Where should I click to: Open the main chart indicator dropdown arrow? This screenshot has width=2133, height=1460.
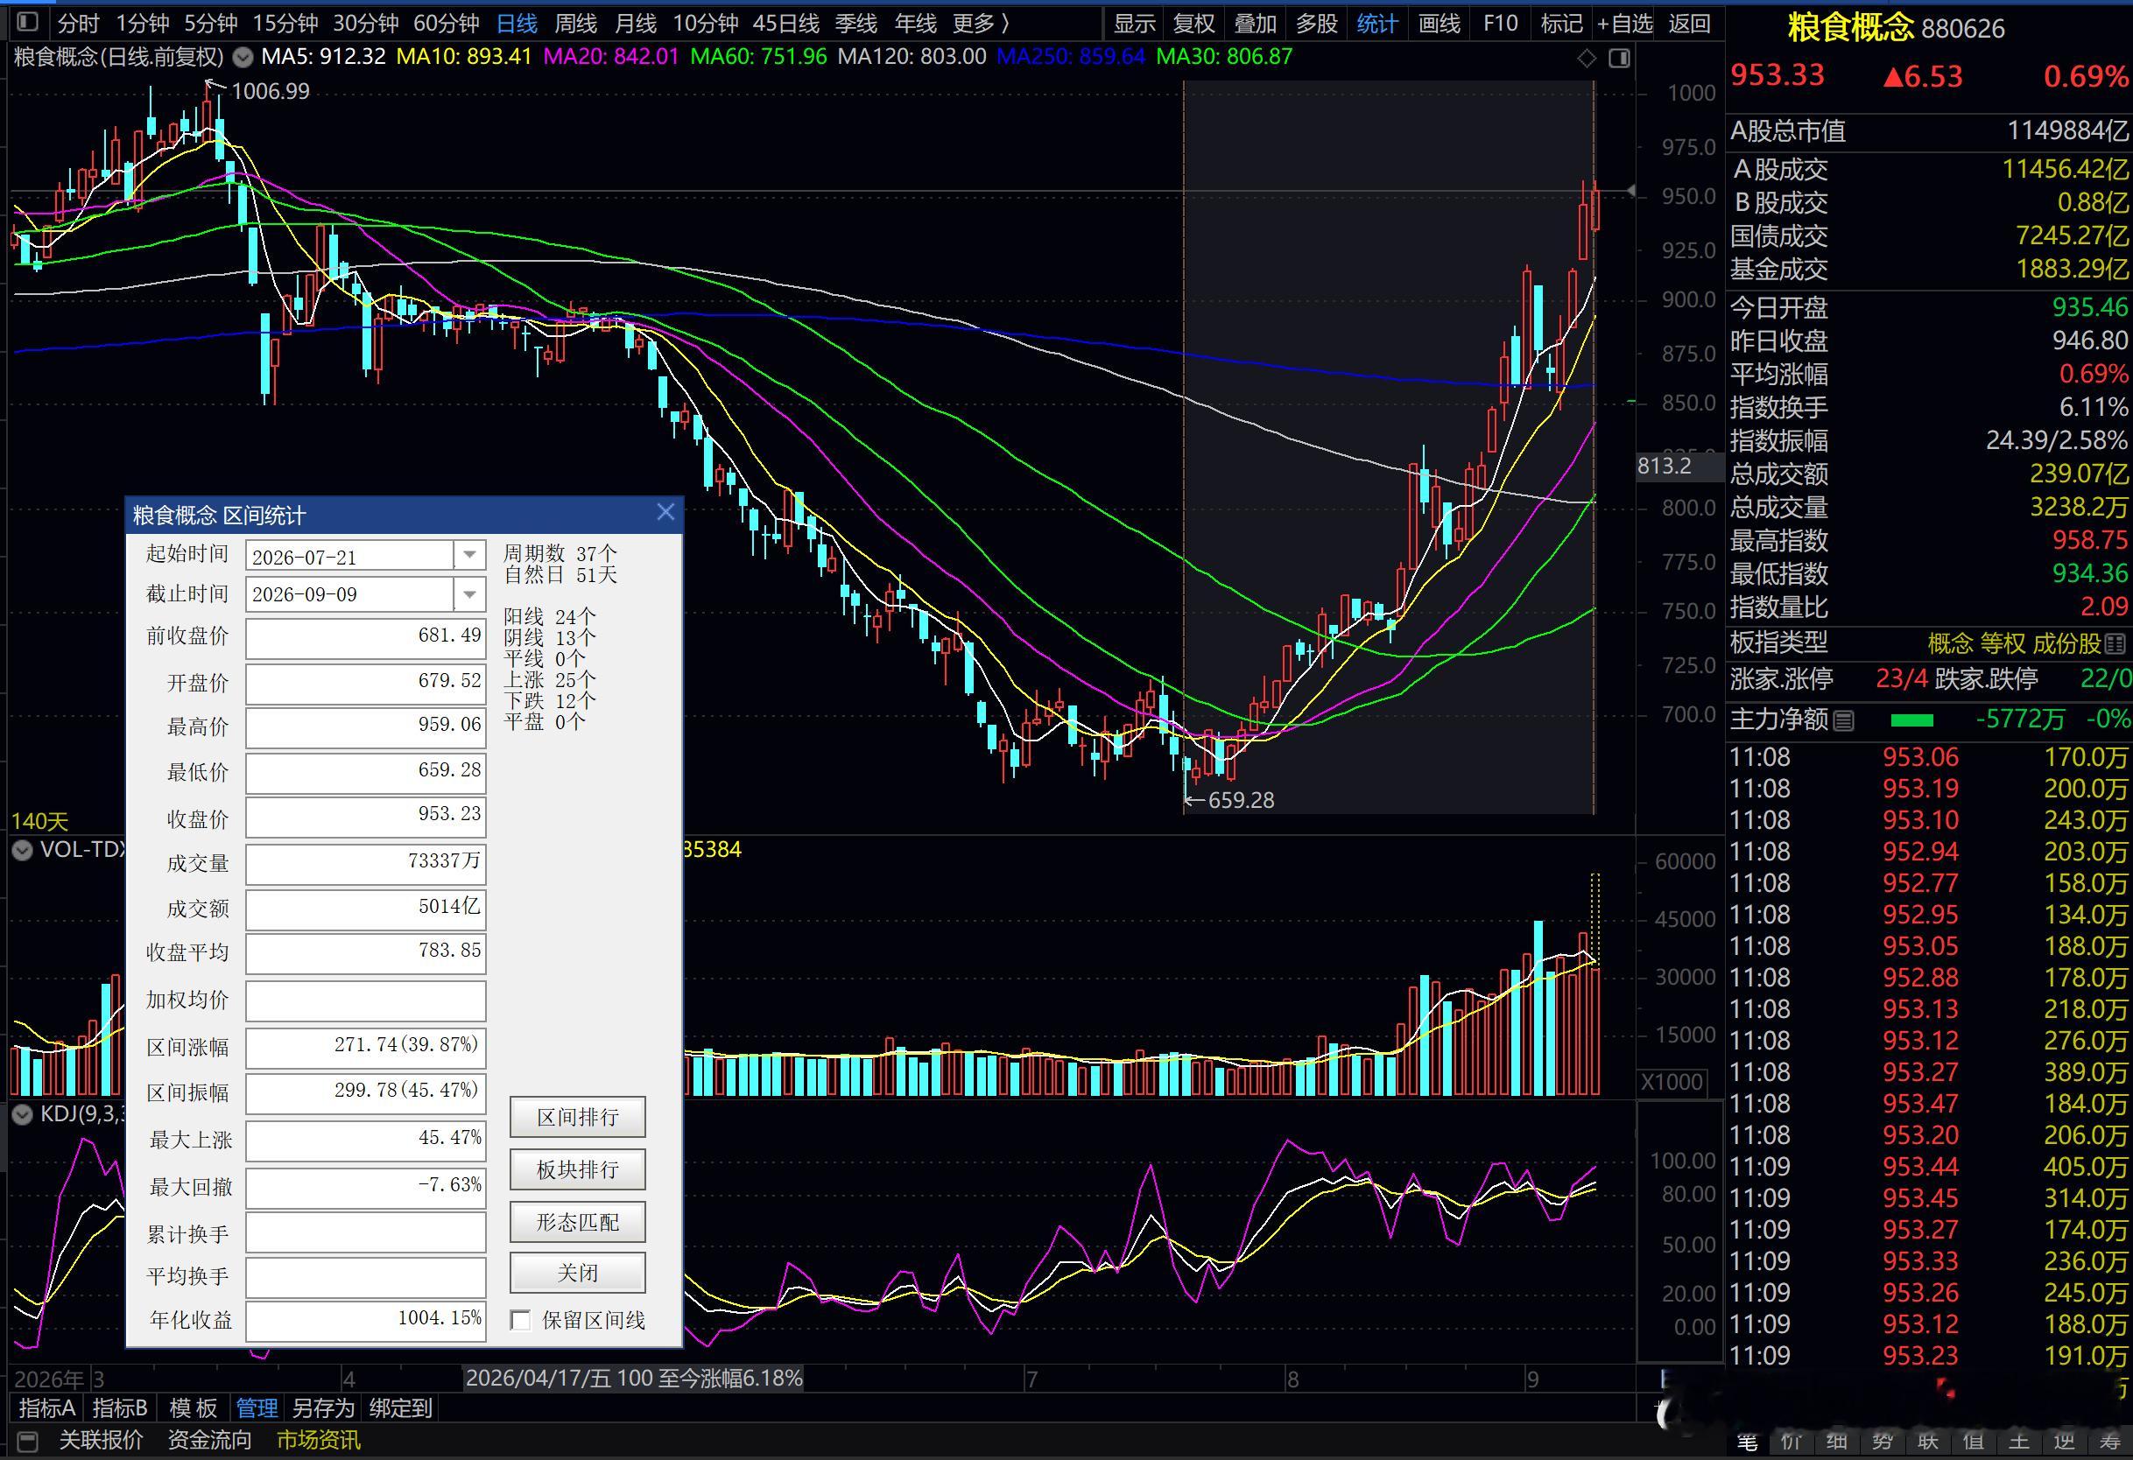(x=243, y=58)
